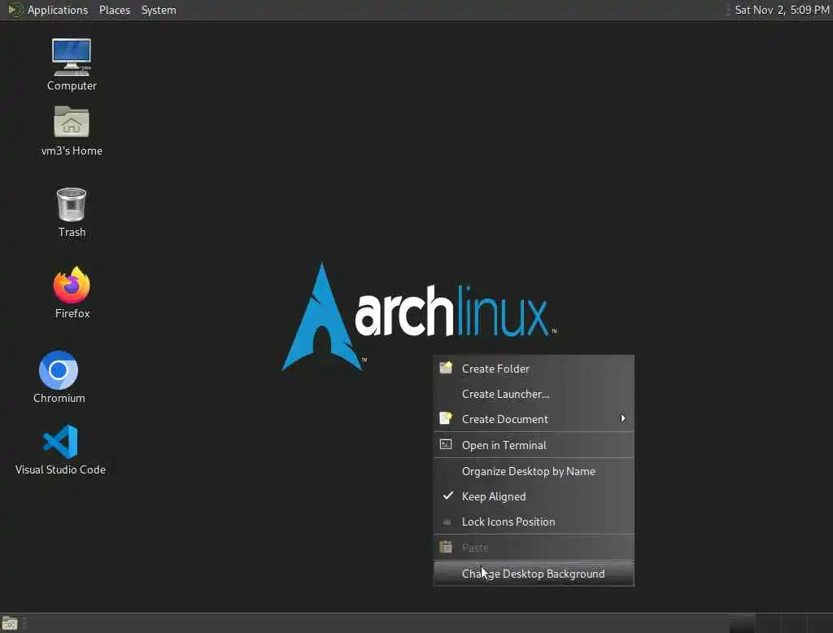The width and height of the screenshot is (833, 633).
Task: Click the disabled Paste entry
Action: click(534, 547)
